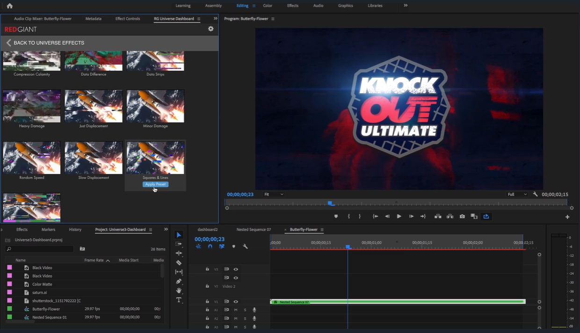Toggle lock on track V3
580x333 pixels.
[x=207, y=269]
